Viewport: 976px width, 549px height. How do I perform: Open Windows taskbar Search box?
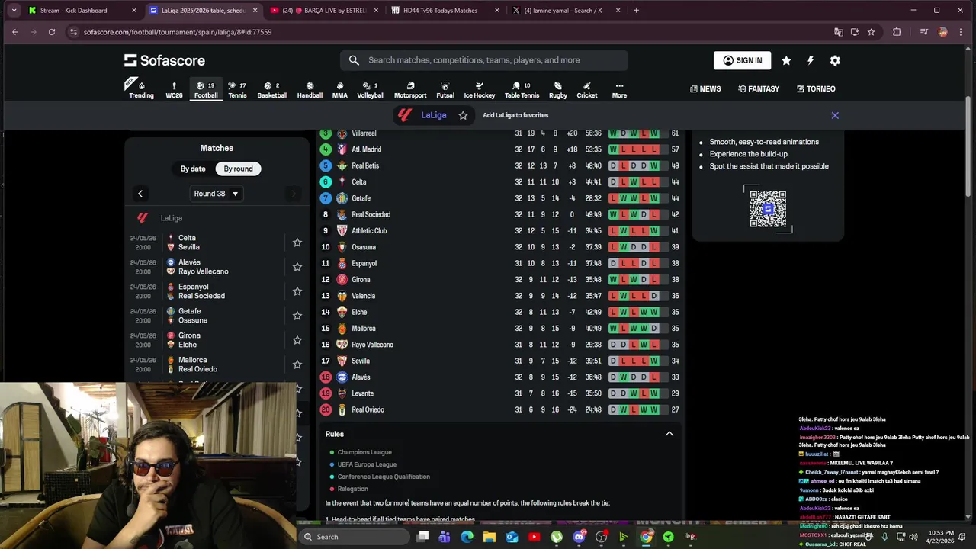355,537
